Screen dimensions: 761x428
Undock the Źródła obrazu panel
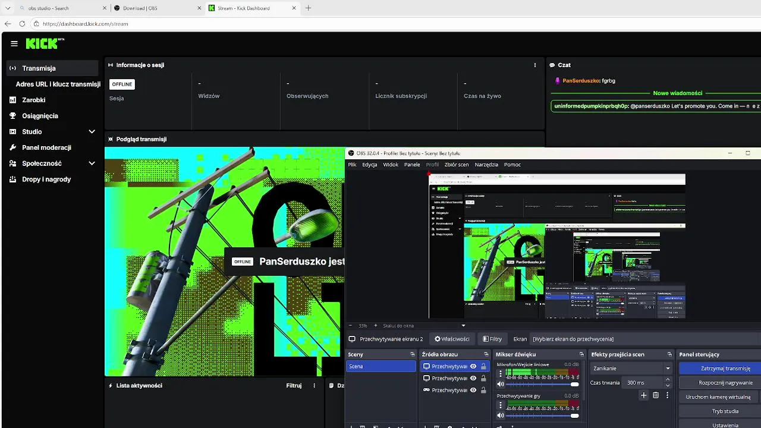point(486,354)
